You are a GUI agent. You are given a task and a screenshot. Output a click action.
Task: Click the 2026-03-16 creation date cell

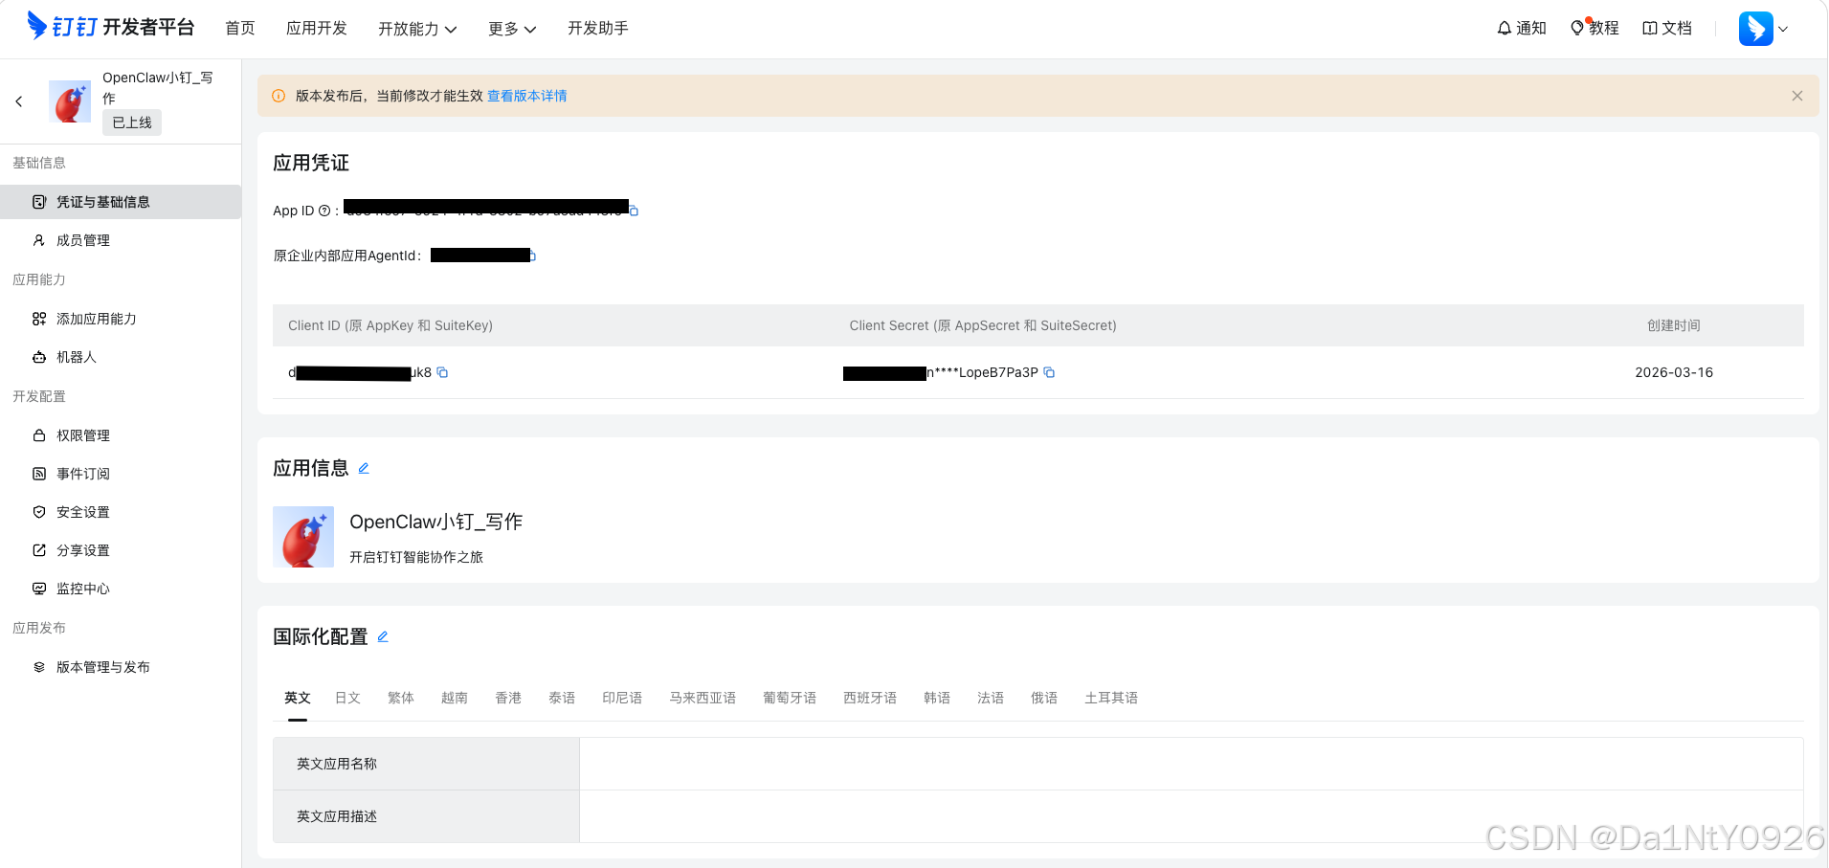coord(1674,372)
